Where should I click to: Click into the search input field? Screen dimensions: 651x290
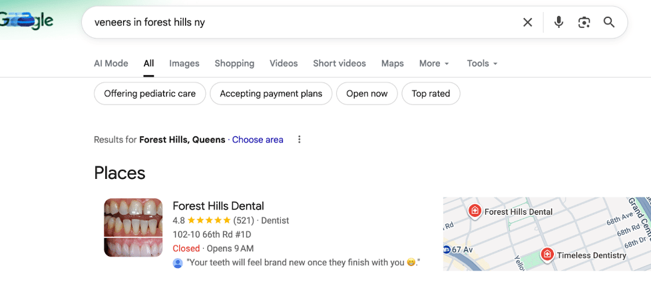[300, 23]
